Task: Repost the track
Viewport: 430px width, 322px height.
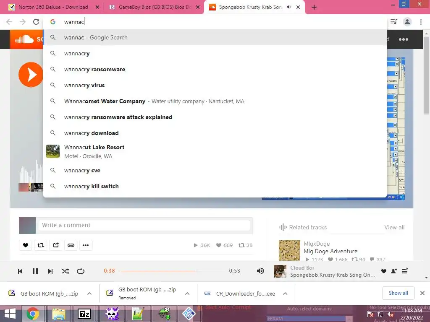Action: pyautogui.click(x=41, y=245)
